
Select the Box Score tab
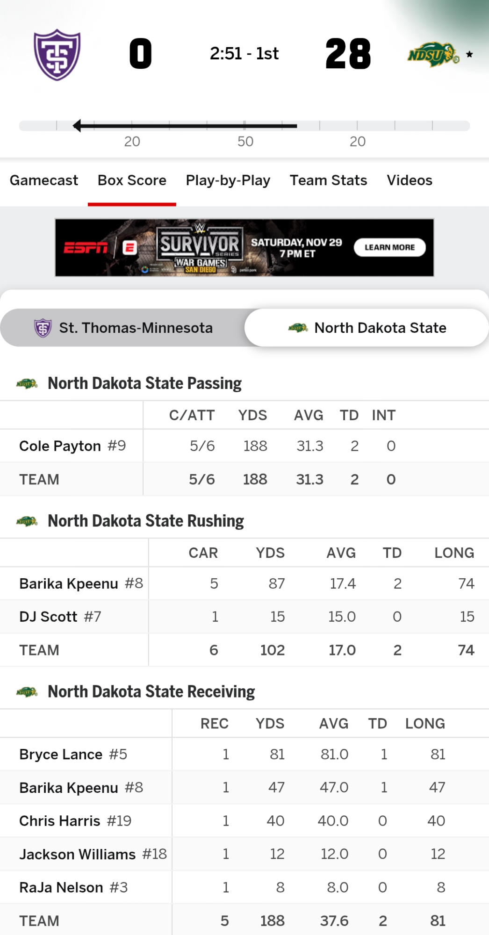point(132,180)
